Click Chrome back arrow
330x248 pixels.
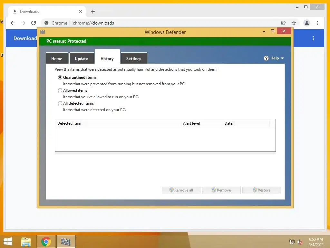coord(13,23)
